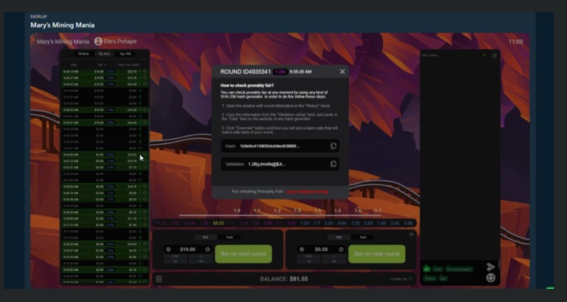
Task: Increase the $10.00 bet with plus icon
Action: coord(207,250)
